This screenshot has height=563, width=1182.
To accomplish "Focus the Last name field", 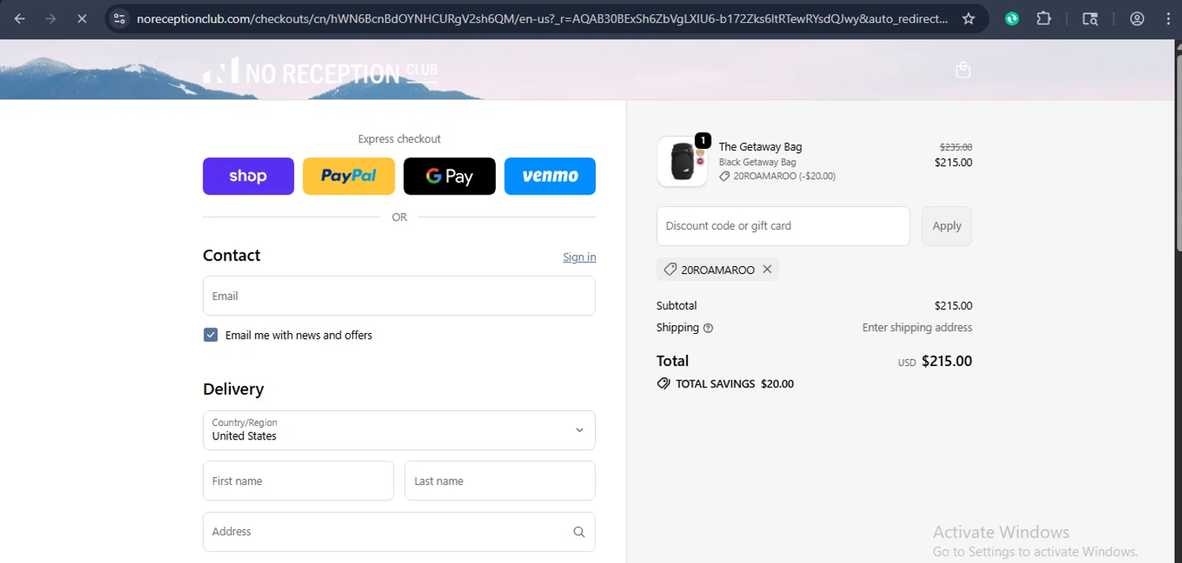I will coord(500,481).
